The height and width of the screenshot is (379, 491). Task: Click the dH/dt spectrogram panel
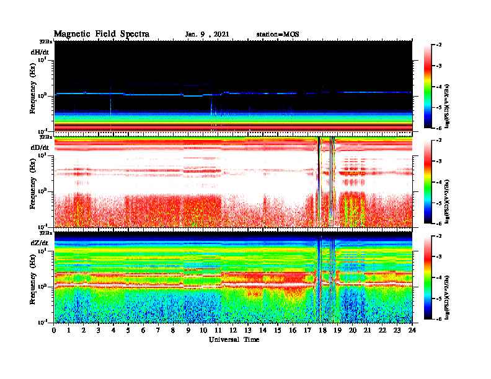(x=233, y=86)
